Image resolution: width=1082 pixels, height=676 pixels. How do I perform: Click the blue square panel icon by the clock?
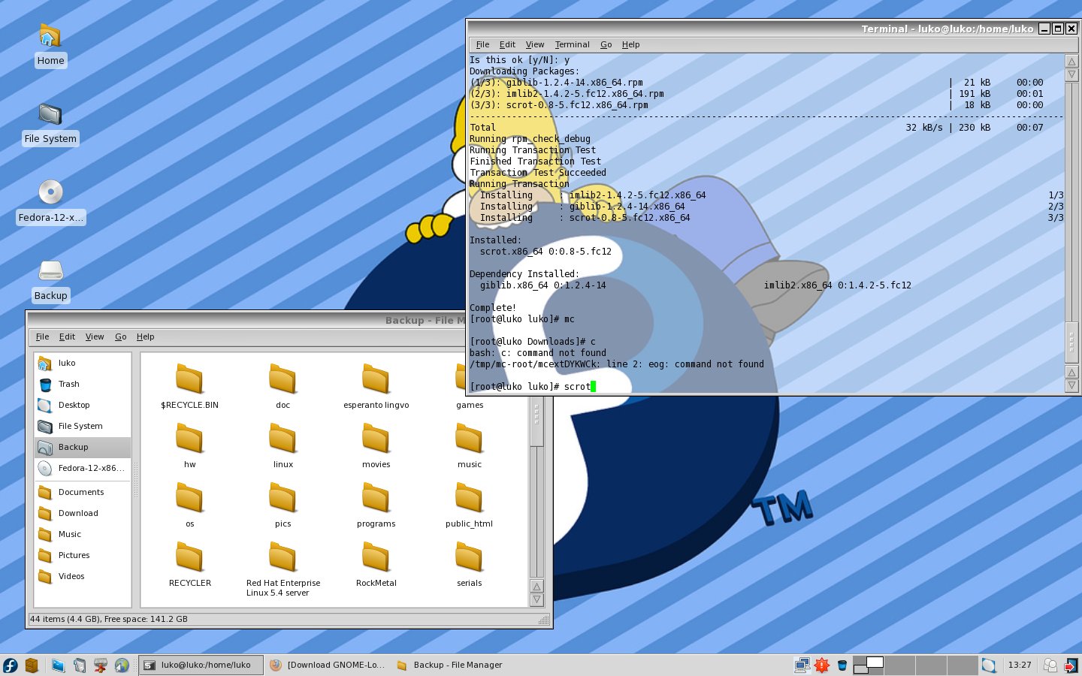click(989, 665)
